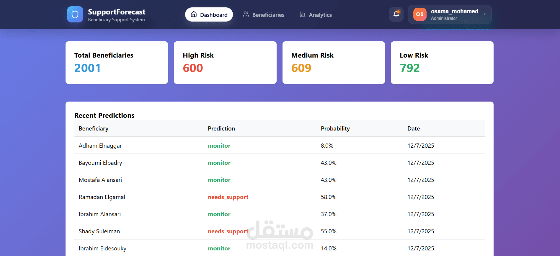The image size is (560, 256).
Task: Click the bar chart icon beside Analytics
Action: coord(302,14)
